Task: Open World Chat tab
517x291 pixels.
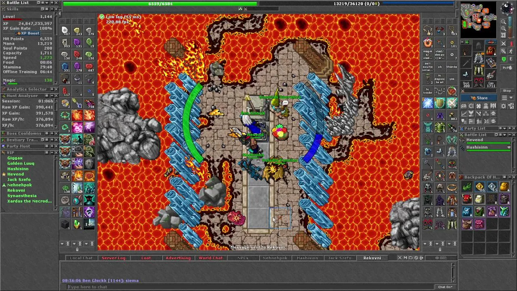Action: tap(210, 258)
